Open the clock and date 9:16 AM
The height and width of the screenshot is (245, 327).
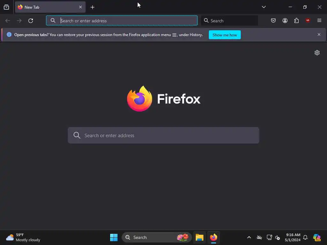click(293, 237)
